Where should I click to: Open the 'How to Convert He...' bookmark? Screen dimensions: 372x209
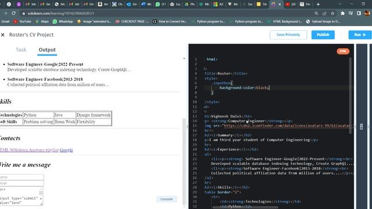point(170,21)
